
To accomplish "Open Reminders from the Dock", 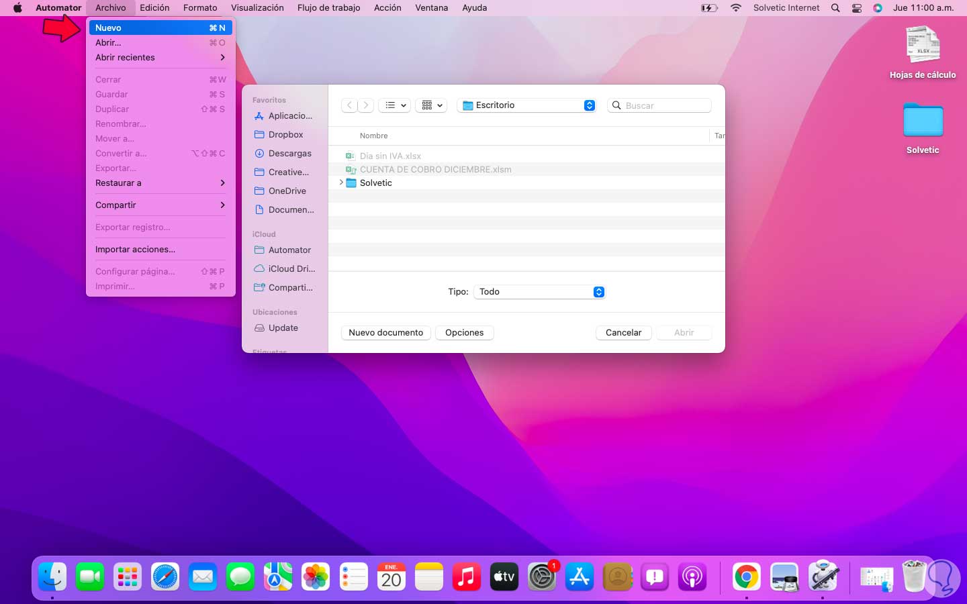I will tap(354, 576).
